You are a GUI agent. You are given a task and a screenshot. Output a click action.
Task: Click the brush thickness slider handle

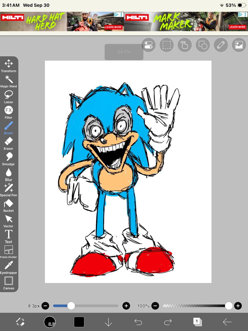tap(71, 306)
